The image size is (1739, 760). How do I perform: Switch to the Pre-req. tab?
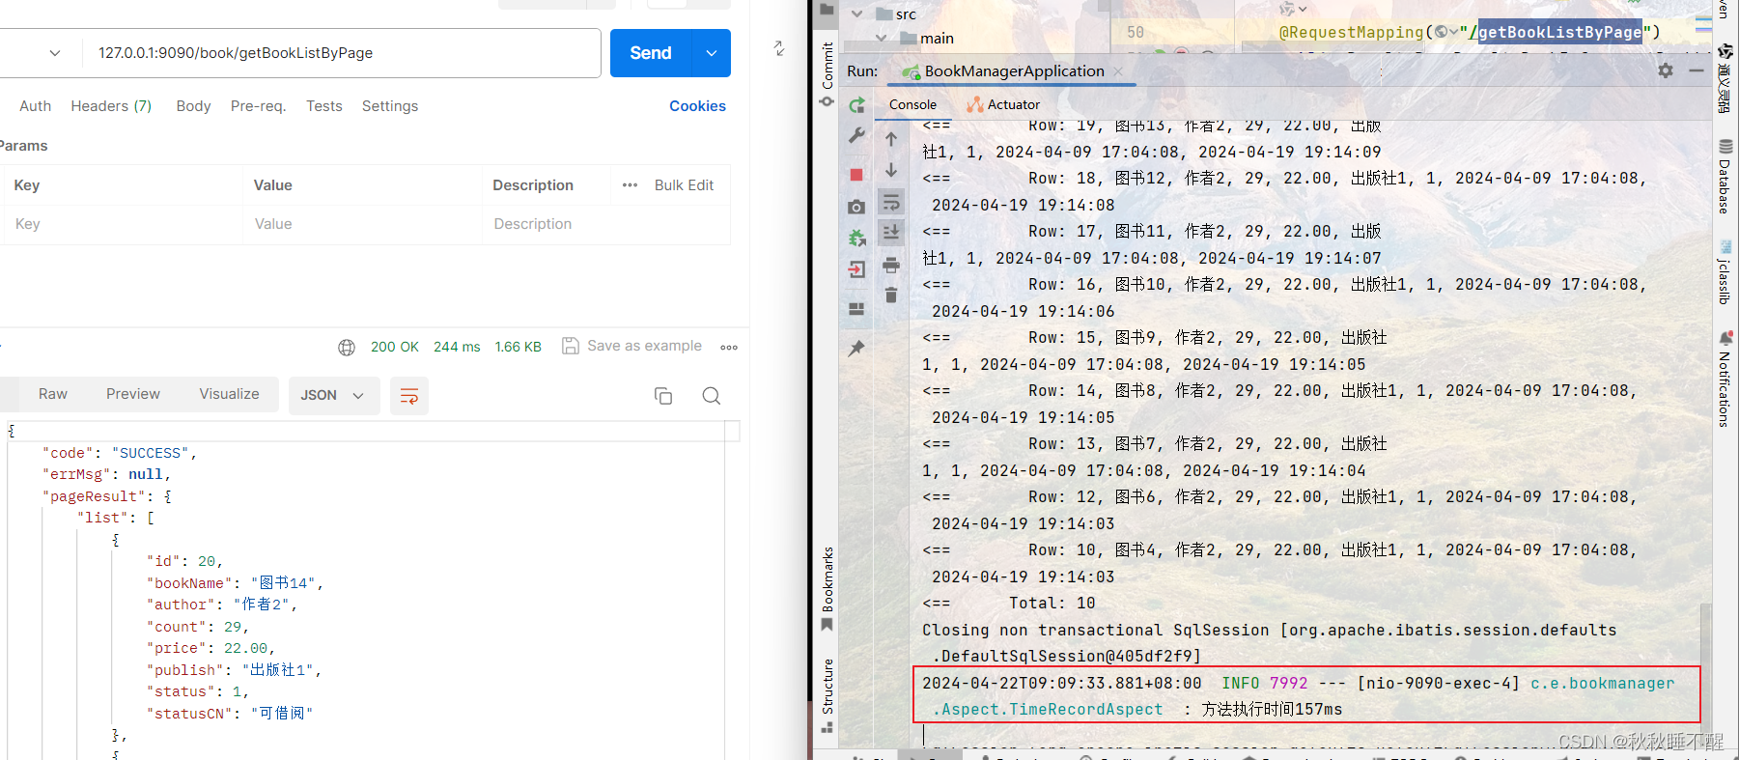259,106
